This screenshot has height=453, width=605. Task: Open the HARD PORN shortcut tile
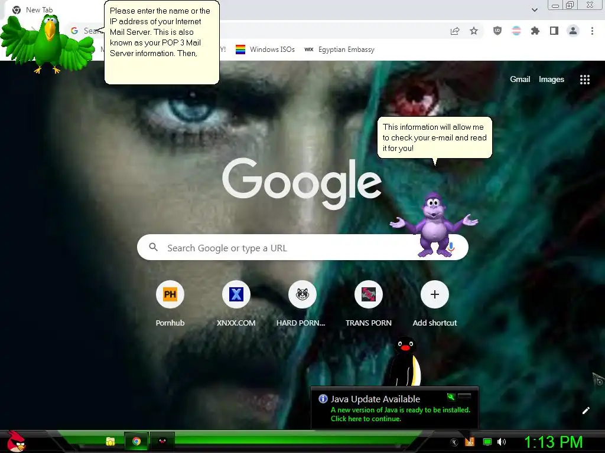click(x=302, y=304)
